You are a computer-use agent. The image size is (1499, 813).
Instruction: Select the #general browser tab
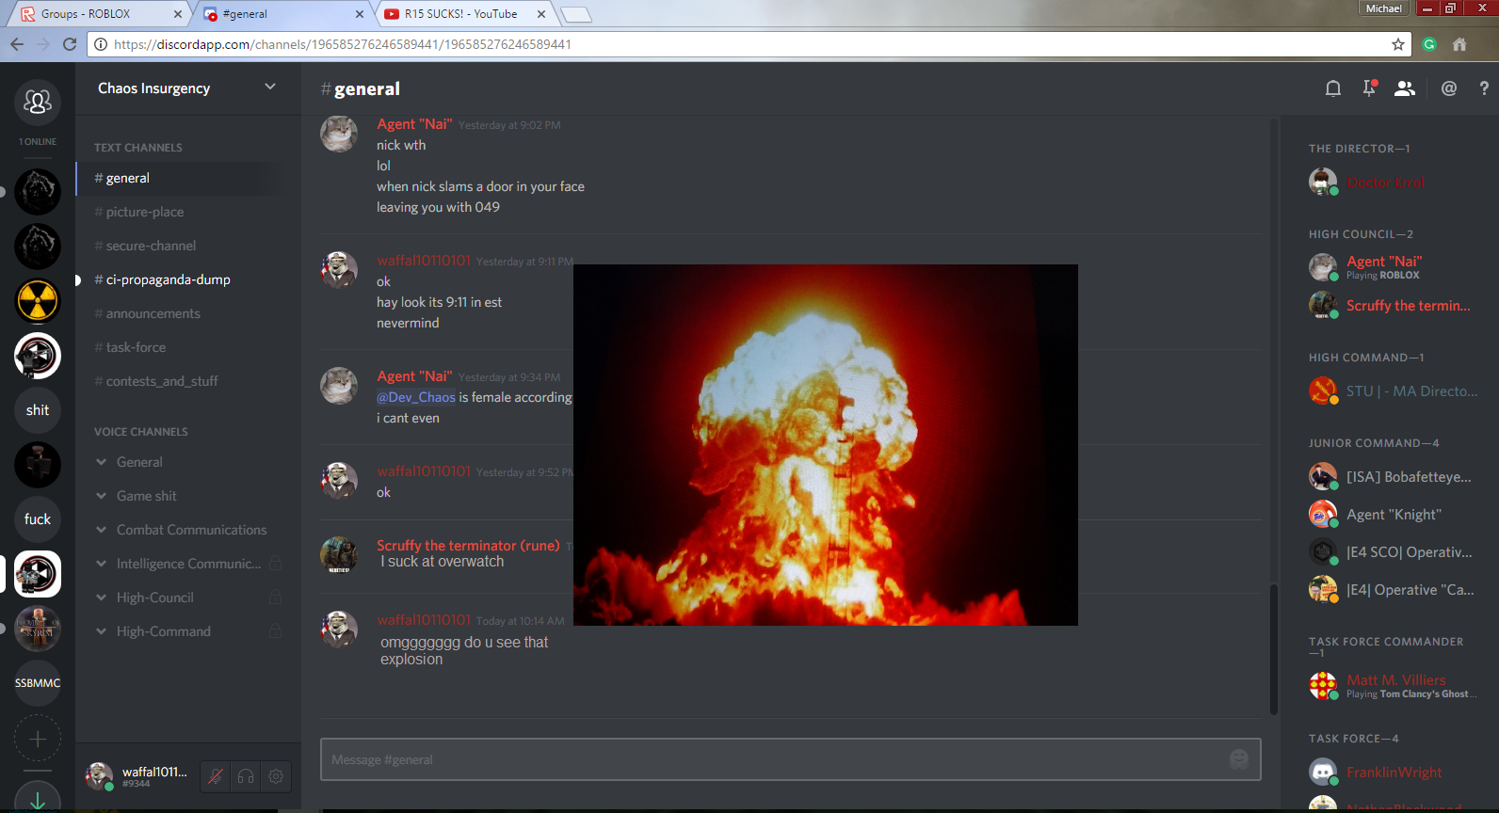click(x=282, y=14)
